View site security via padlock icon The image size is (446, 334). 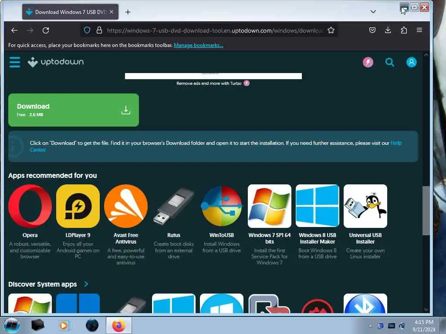tap(99, 30)
